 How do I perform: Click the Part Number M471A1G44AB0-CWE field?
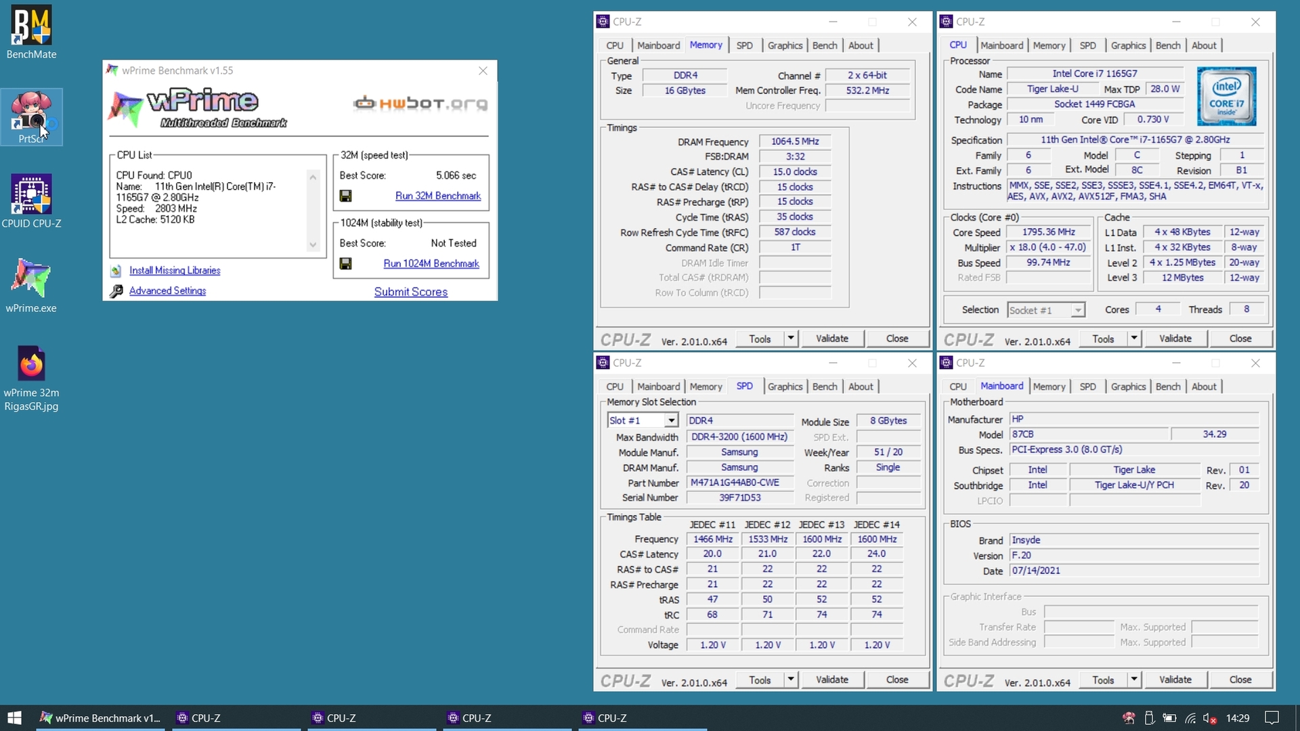pos(739,483)
